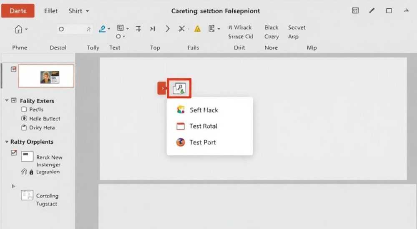The width and height of the screenshot is (417, 229).
Task: Open dropdown next to person pen icon
Action: click(108, 29)
